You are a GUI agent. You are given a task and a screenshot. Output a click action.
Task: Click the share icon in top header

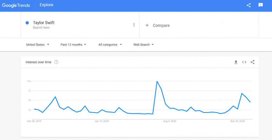pyautogui.click(x=249, y=5)
